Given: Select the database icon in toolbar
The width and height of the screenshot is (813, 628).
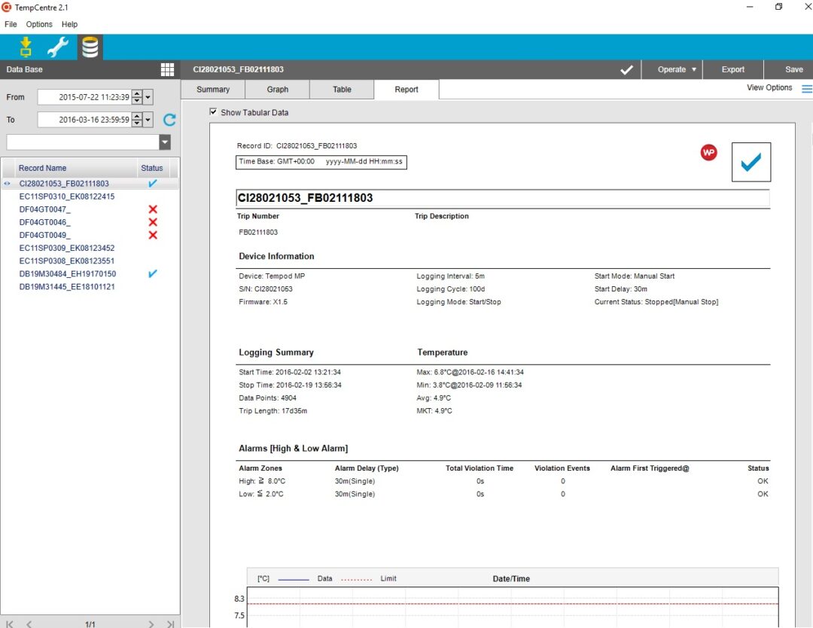Looking at the screenshot, I should pos(90,46).
